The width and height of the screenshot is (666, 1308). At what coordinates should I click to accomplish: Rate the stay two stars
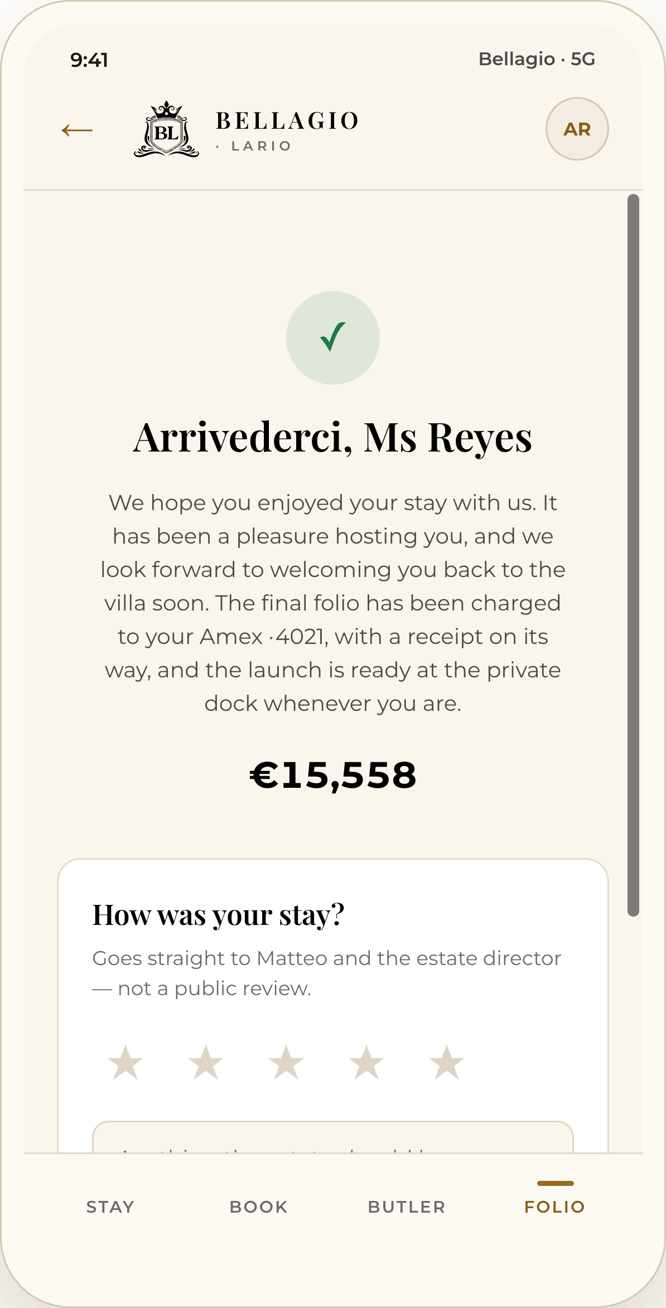click(x=206, y=1063)
